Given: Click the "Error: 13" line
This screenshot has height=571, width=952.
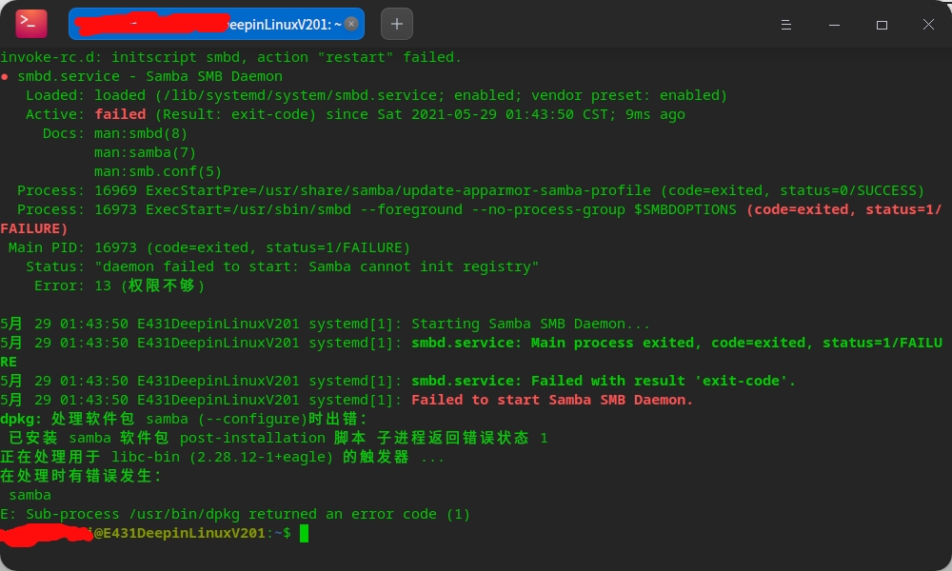Looking at the screenshot, I should point(119,285).
